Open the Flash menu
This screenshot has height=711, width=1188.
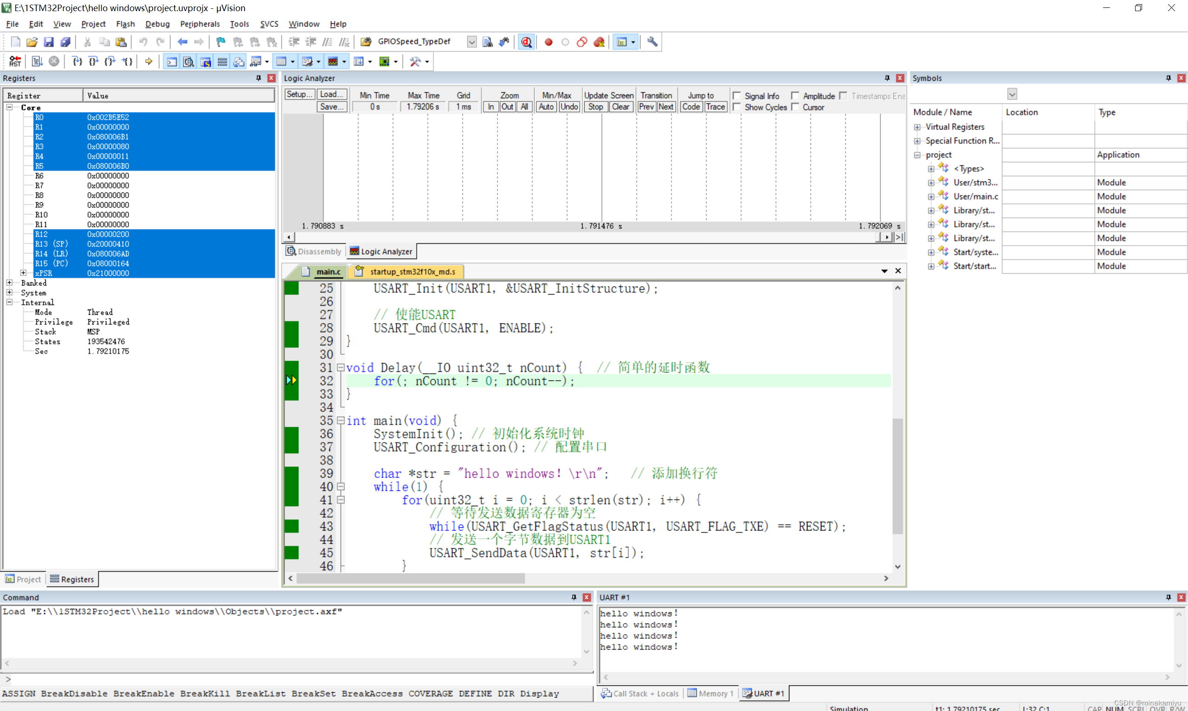(x=125, y=24)
